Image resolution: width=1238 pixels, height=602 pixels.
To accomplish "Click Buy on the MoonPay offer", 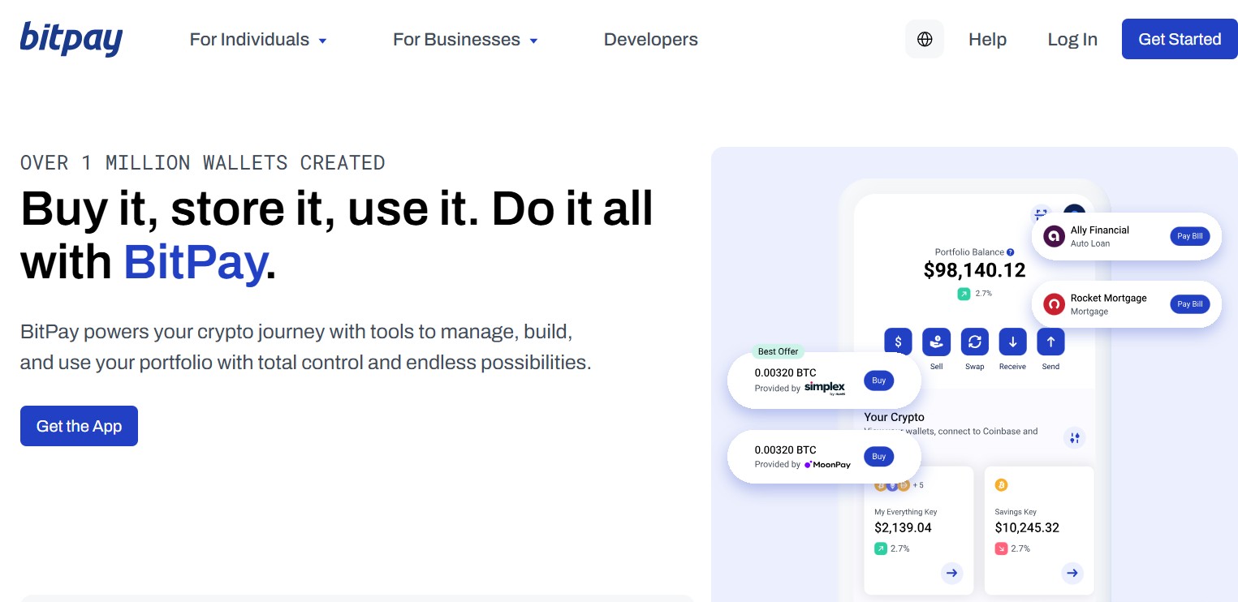I will 879,456.
